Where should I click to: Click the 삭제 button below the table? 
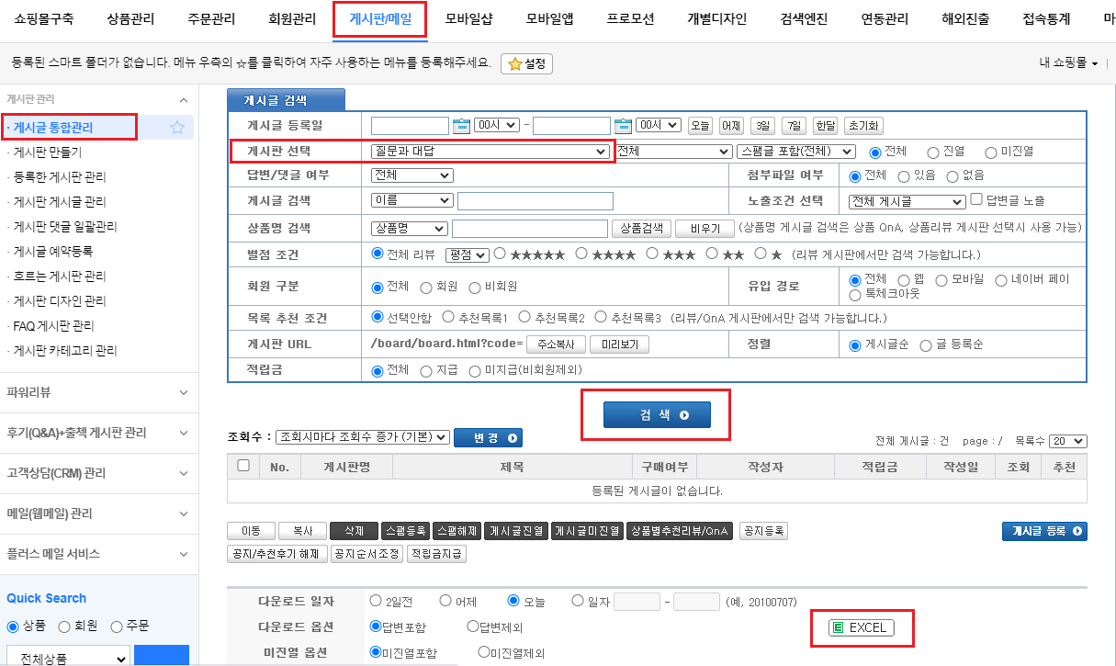click(354, 531)
